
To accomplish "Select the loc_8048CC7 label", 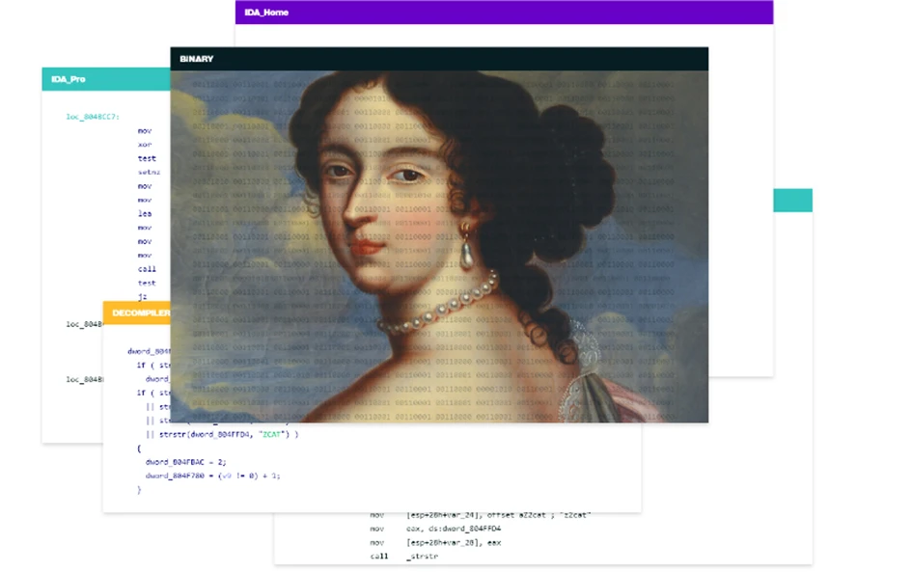I will pos(93,116).
